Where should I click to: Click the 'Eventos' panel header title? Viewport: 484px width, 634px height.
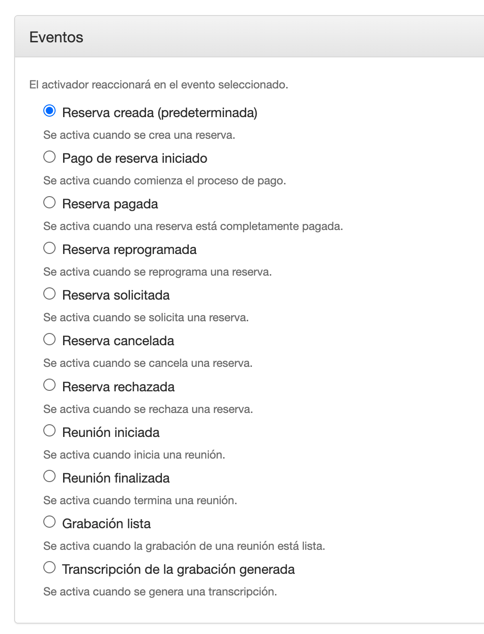56,37
